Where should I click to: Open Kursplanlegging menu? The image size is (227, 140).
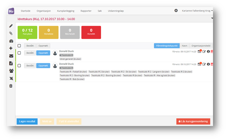[66, 11]
